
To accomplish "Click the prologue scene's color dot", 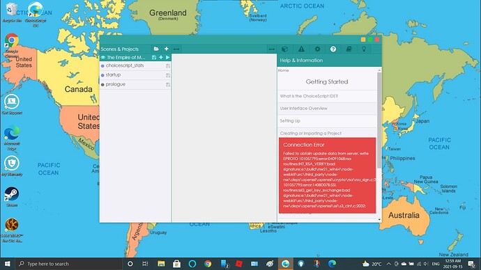I will [102, 84].
